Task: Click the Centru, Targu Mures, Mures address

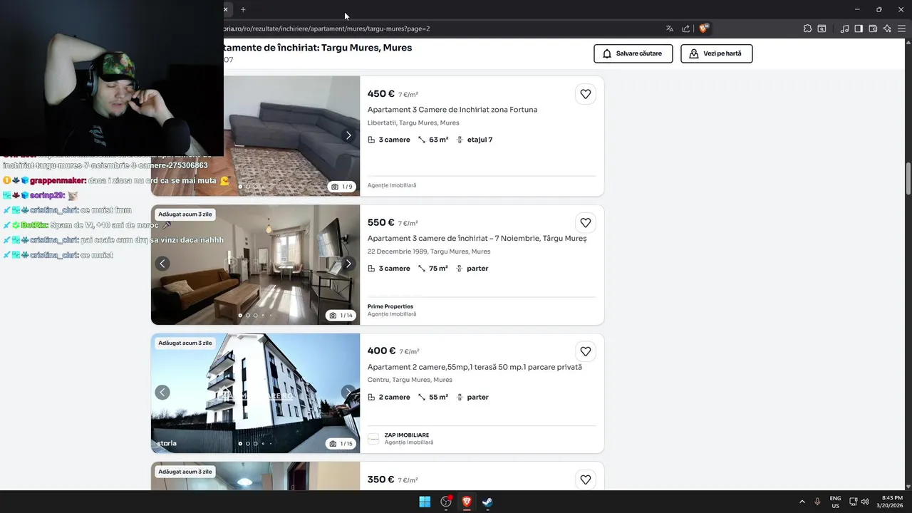Action: (410, 380)
